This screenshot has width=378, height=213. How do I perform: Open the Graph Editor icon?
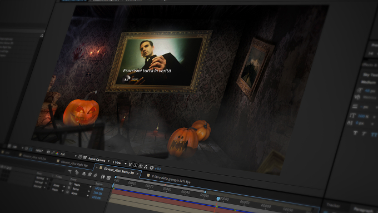[x=108, y=177]
